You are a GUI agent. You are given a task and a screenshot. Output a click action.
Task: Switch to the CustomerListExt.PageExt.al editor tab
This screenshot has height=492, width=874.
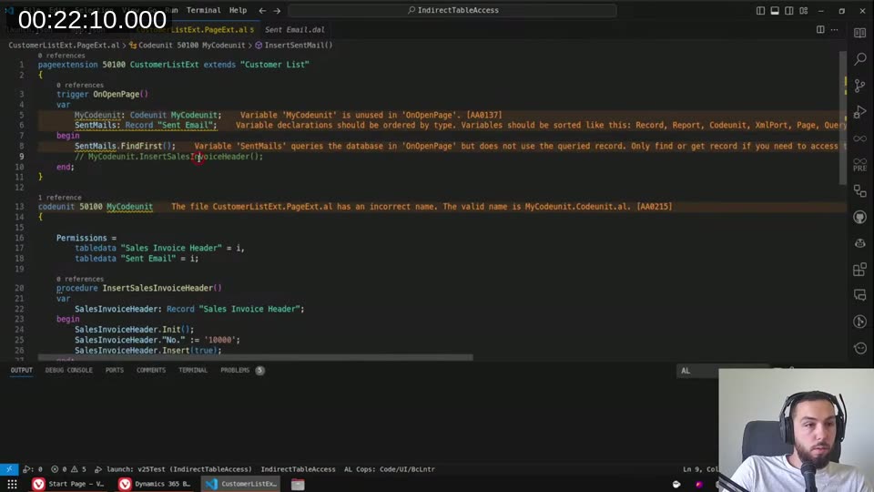195,29
